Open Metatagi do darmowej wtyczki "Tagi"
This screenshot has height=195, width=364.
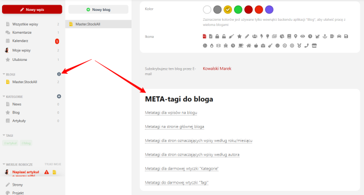click(177, 183)
